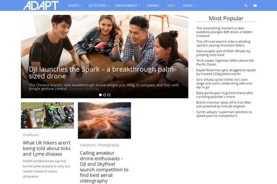Click 'The Chinese brand's new breakthrough drone' summary
Image resolution: width=277 pixels, height=184 pixels.
point(104,87)
